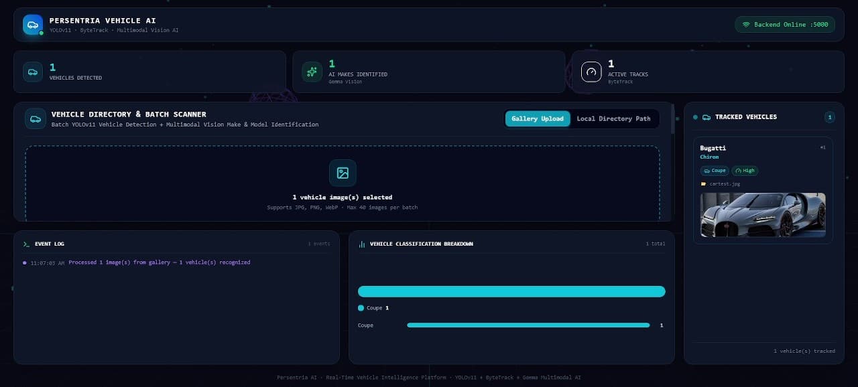The height and width of the screenshot is (387, 858).
Task: Click the tracked vehicles count badge
Action: (830, 117)
